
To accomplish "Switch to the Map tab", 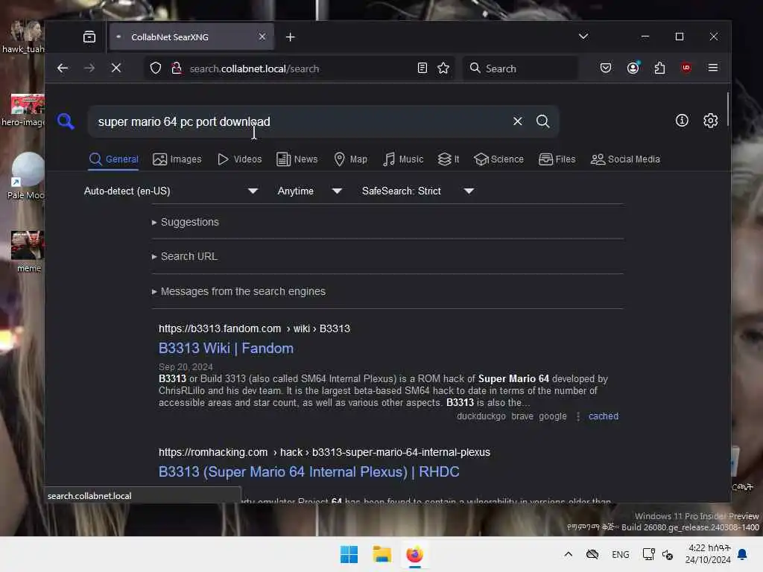I will (350, 159).
